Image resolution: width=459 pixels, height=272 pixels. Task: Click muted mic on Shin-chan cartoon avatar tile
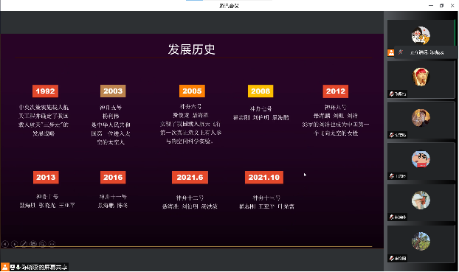pos(392,176)
